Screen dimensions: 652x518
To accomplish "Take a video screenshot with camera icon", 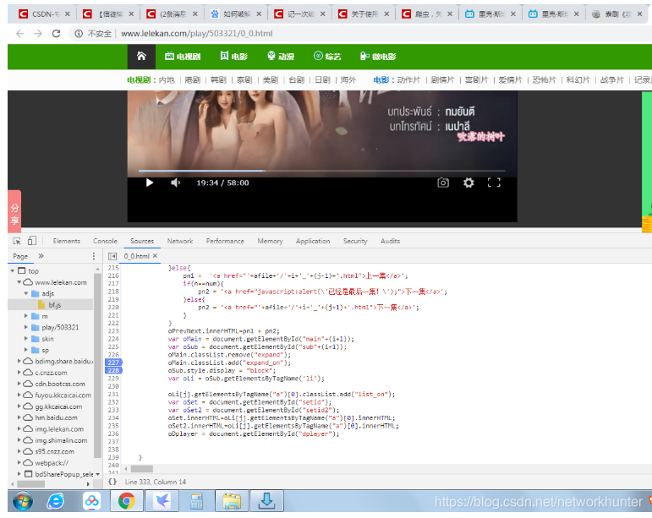I will 443,183.
